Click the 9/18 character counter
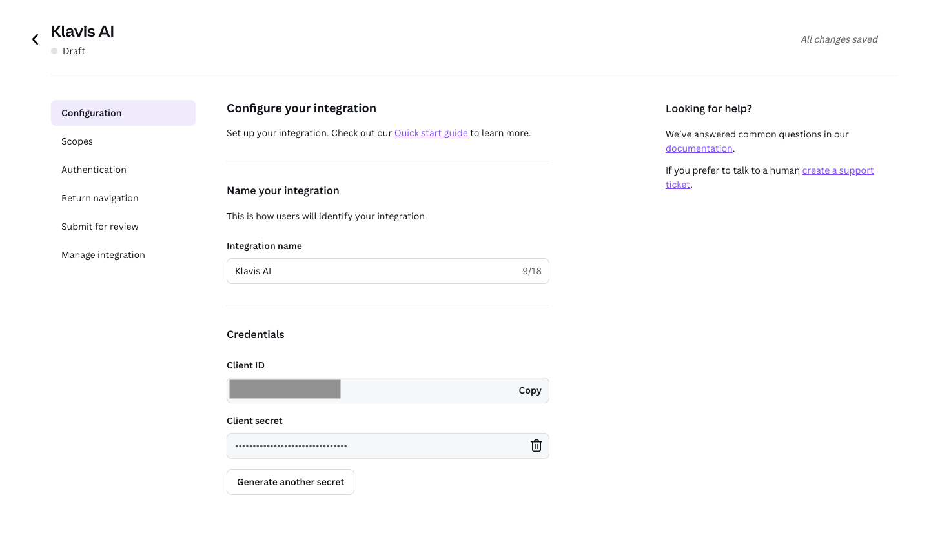This screenshot has height=544, width=940. [532, 271]
